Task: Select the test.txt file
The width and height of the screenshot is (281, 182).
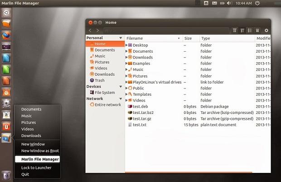Action: (x=198, y=125)
